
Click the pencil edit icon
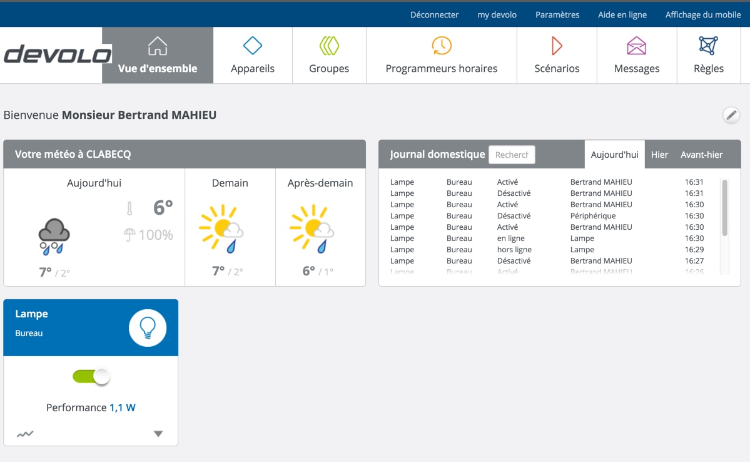(731, 115)
